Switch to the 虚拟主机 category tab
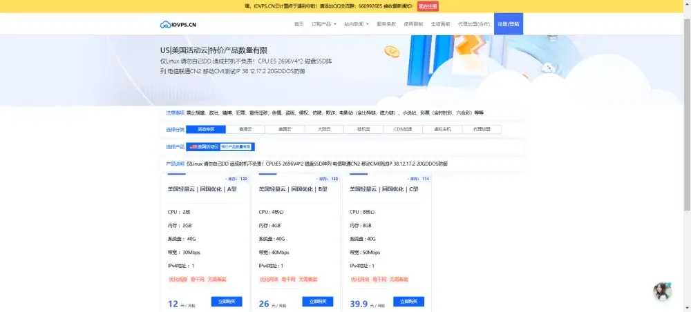Screen dimensions: 691x312 click(442, 129)
